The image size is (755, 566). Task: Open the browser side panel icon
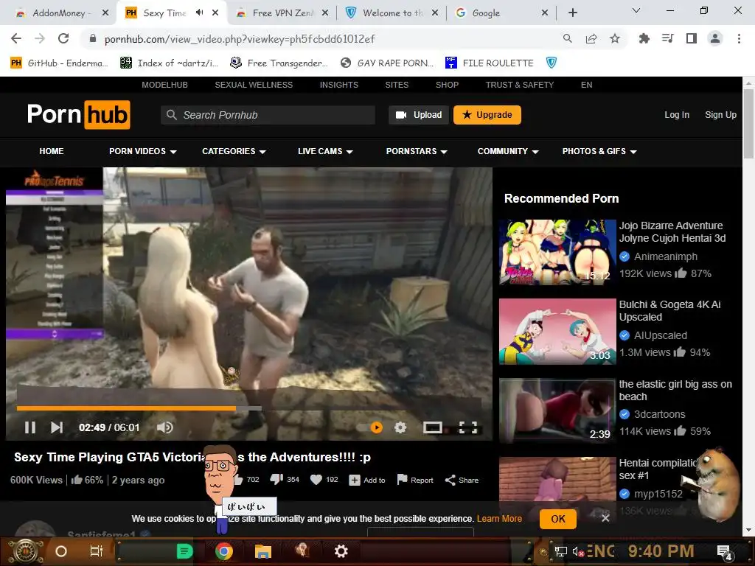[692, 38]
